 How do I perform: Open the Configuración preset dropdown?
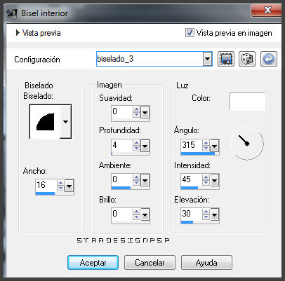207,59
